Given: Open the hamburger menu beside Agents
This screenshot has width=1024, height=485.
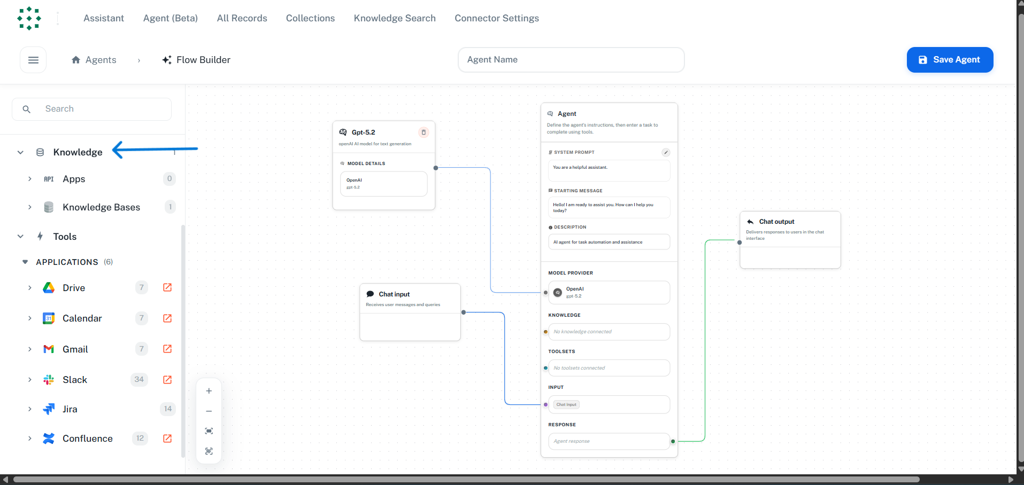Looking at the screenshot, I should click(x=33, y=59).
